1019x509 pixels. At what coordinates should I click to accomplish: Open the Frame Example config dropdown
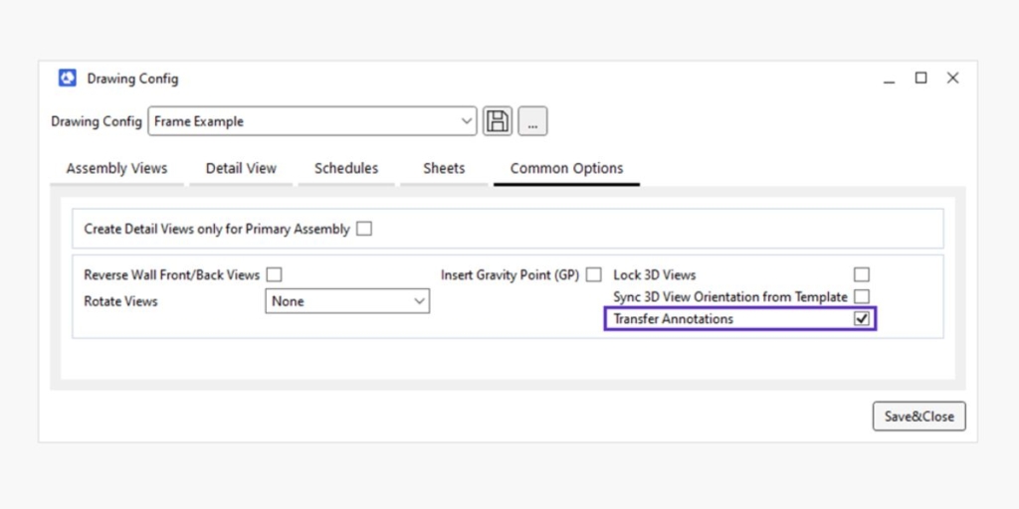point(311,121)
